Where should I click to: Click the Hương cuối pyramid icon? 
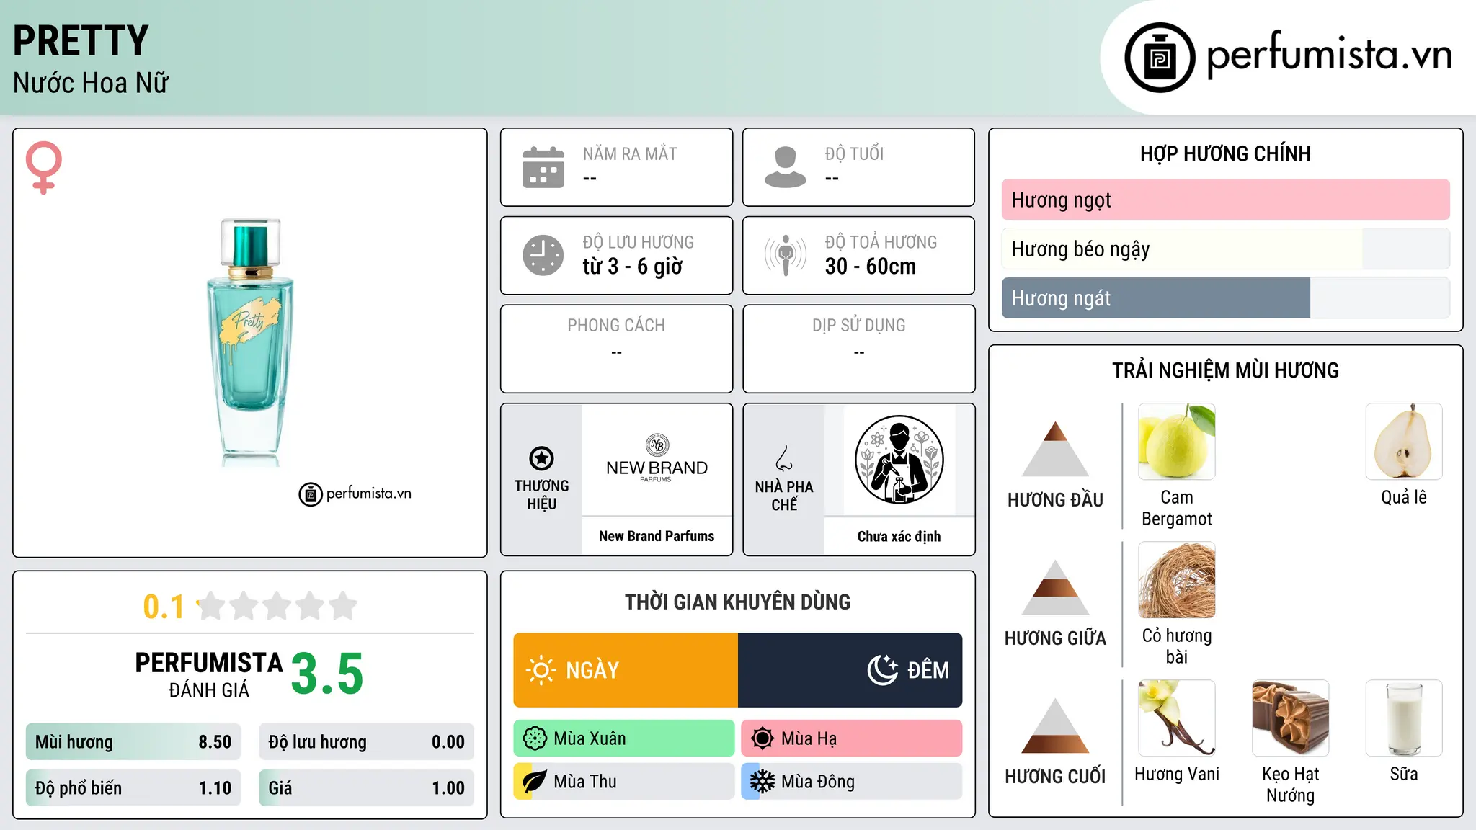tap(1055, 726)
